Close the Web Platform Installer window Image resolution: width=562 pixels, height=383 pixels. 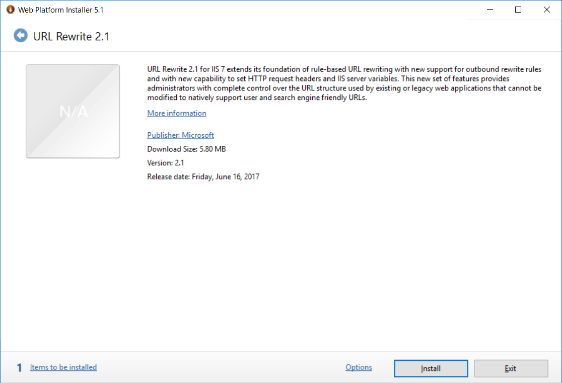[547, 10]
